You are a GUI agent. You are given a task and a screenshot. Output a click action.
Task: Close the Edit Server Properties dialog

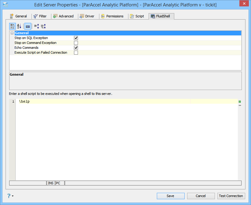(x=244, y=3)
